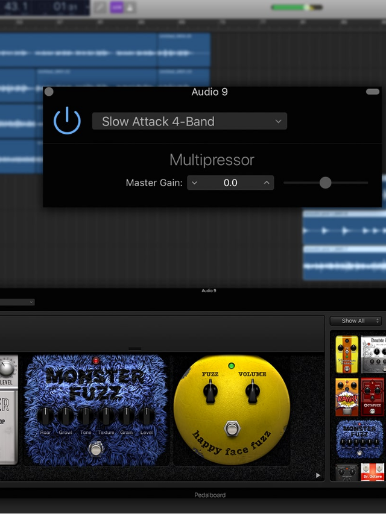386x514 pixels.
Task: Toggle the Multipressor power button
Action: pyautogui.click(x=67, y=121)
